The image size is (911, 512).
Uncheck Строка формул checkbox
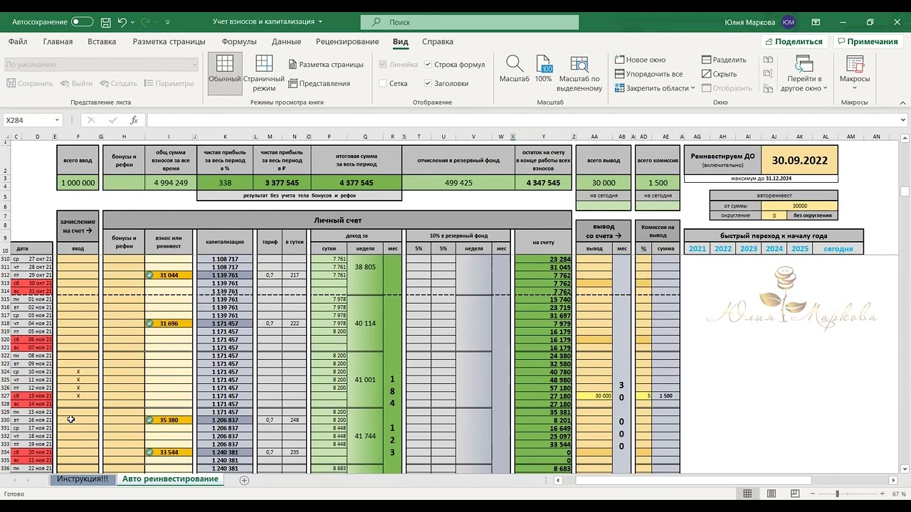(428, 65)
